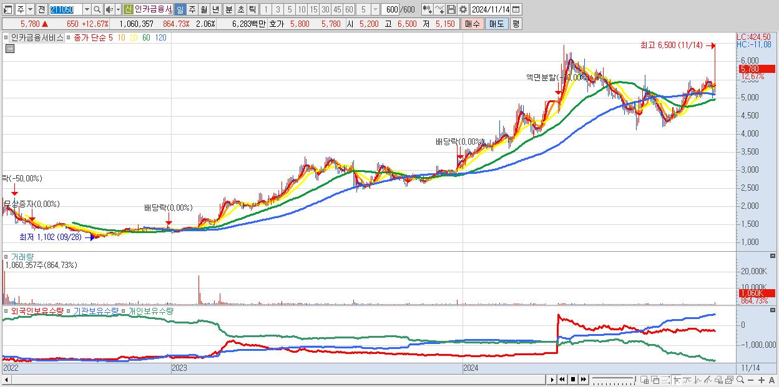The height and width of the screenshot is (387, 779).
Task: Click the fast-forward button in bottom bar
Action: (x=583, y=380)
